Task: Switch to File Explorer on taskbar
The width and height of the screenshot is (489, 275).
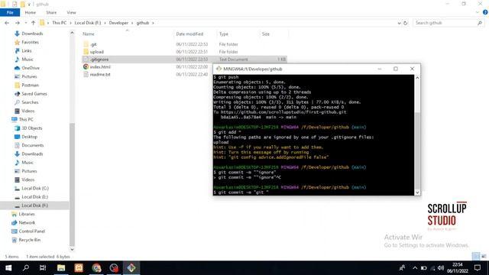Action: click(61, 268)
